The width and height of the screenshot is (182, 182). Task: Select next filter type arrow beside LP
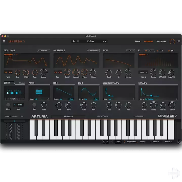tap(134, 51)
